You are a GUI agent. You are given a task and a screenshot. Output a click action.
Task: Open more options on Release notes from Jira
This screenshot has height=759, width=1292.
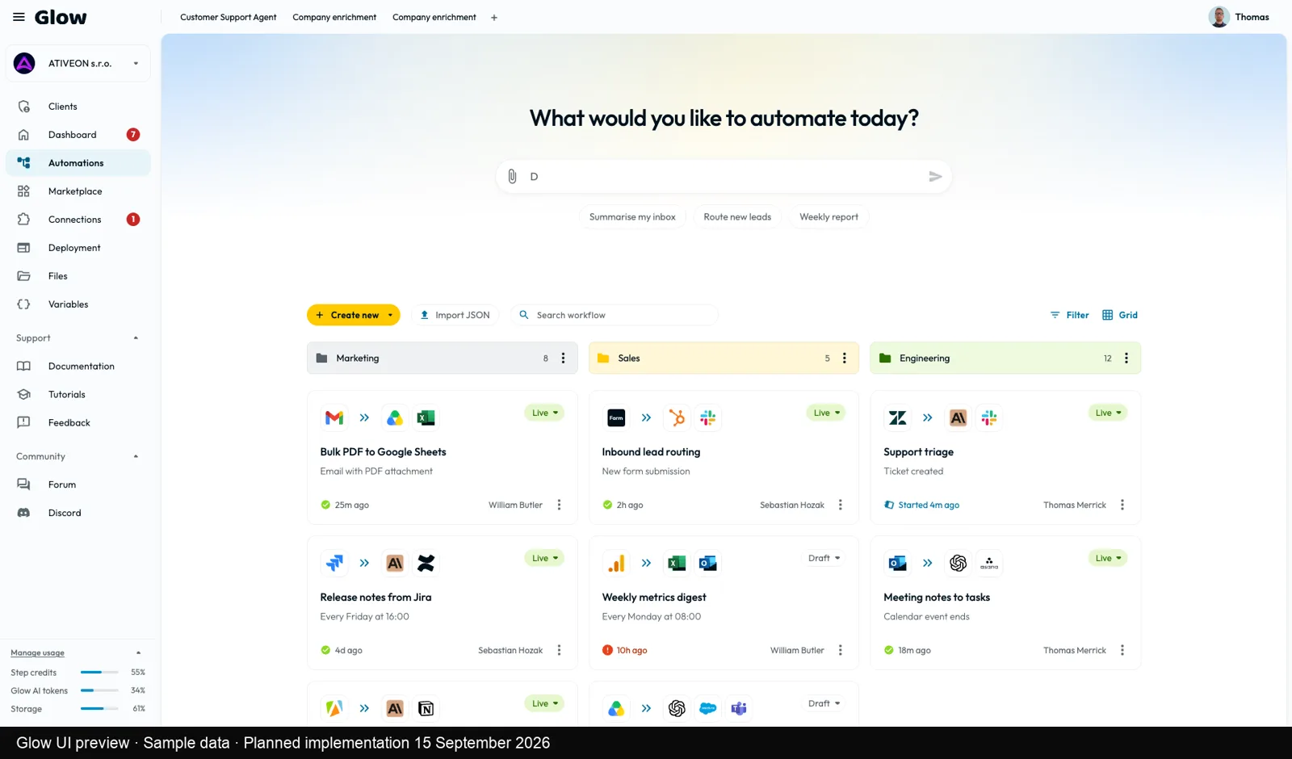click(559, 650)
